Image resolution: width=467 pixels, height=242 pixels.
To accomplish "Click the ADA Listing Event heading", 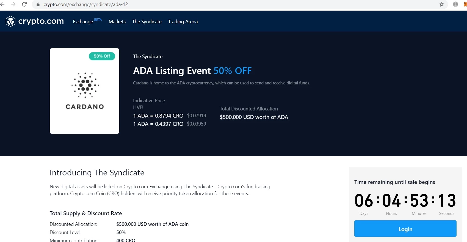I will (192, 71).
